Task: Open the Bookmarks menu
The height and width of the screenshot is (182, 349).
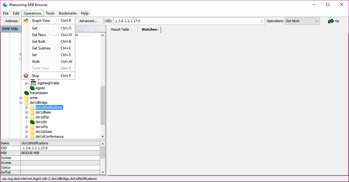Action: (68, 13)
